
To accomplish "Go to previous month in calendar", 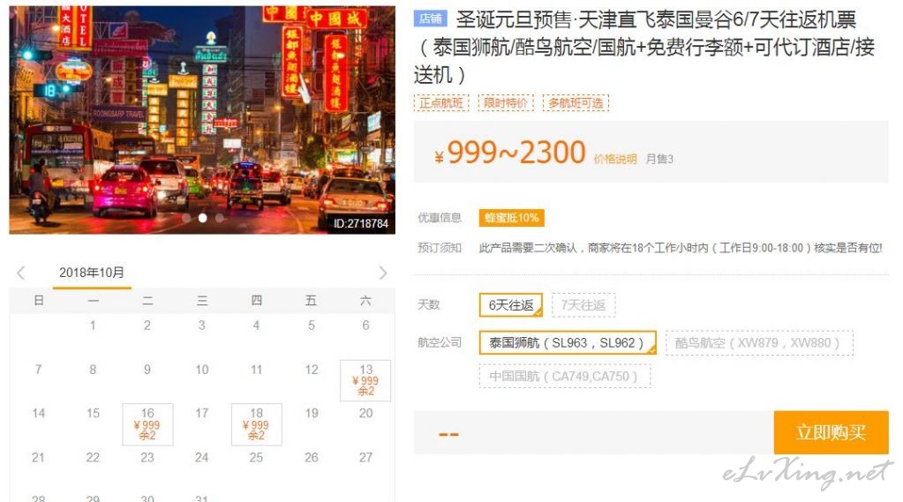I will [21, 273].
